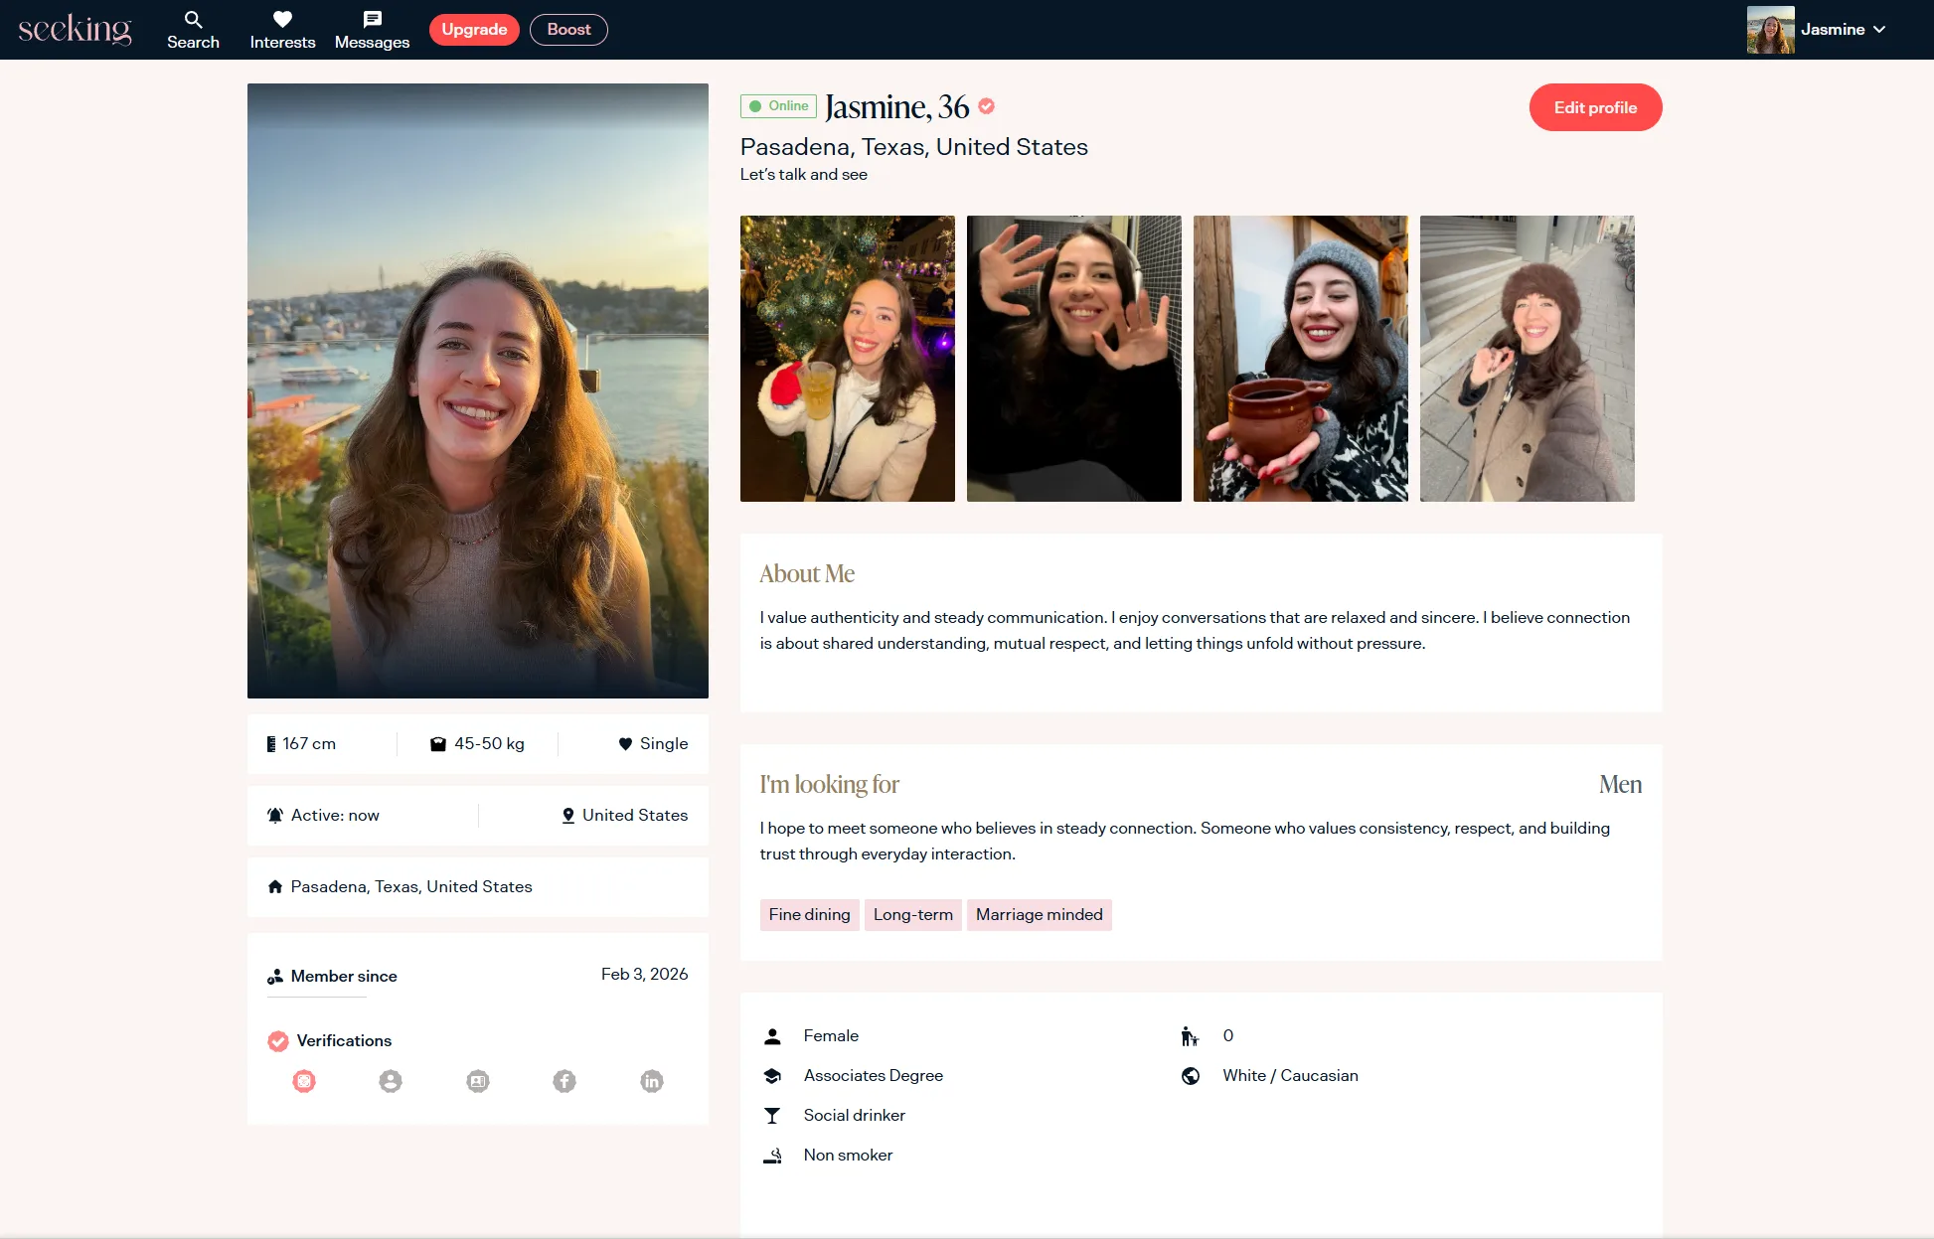Click the profile person verification icon
1934x1239 pixels.
coord(391,1081)
